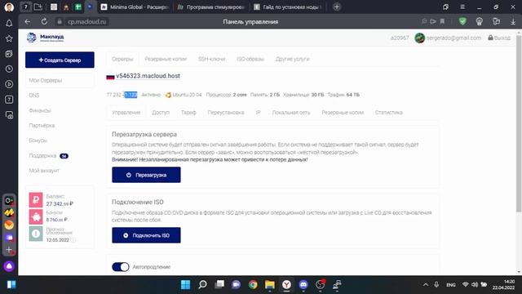The height and width of the screenshot is (294, 522).
Task: Open Alice assistant purple icon
Action: [x=9, y=266]
